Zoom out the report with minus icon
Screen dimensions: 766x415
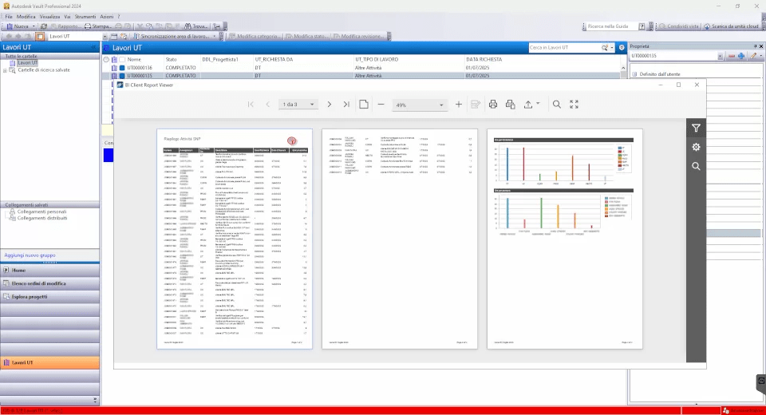pyautogui.click(x=381, y=104)
